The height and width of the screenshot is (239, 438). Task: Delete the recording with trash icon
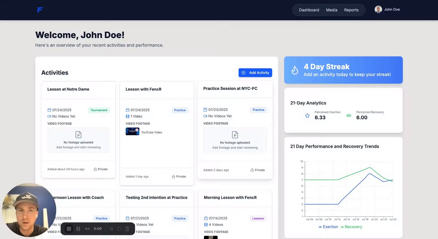(127, 229)
